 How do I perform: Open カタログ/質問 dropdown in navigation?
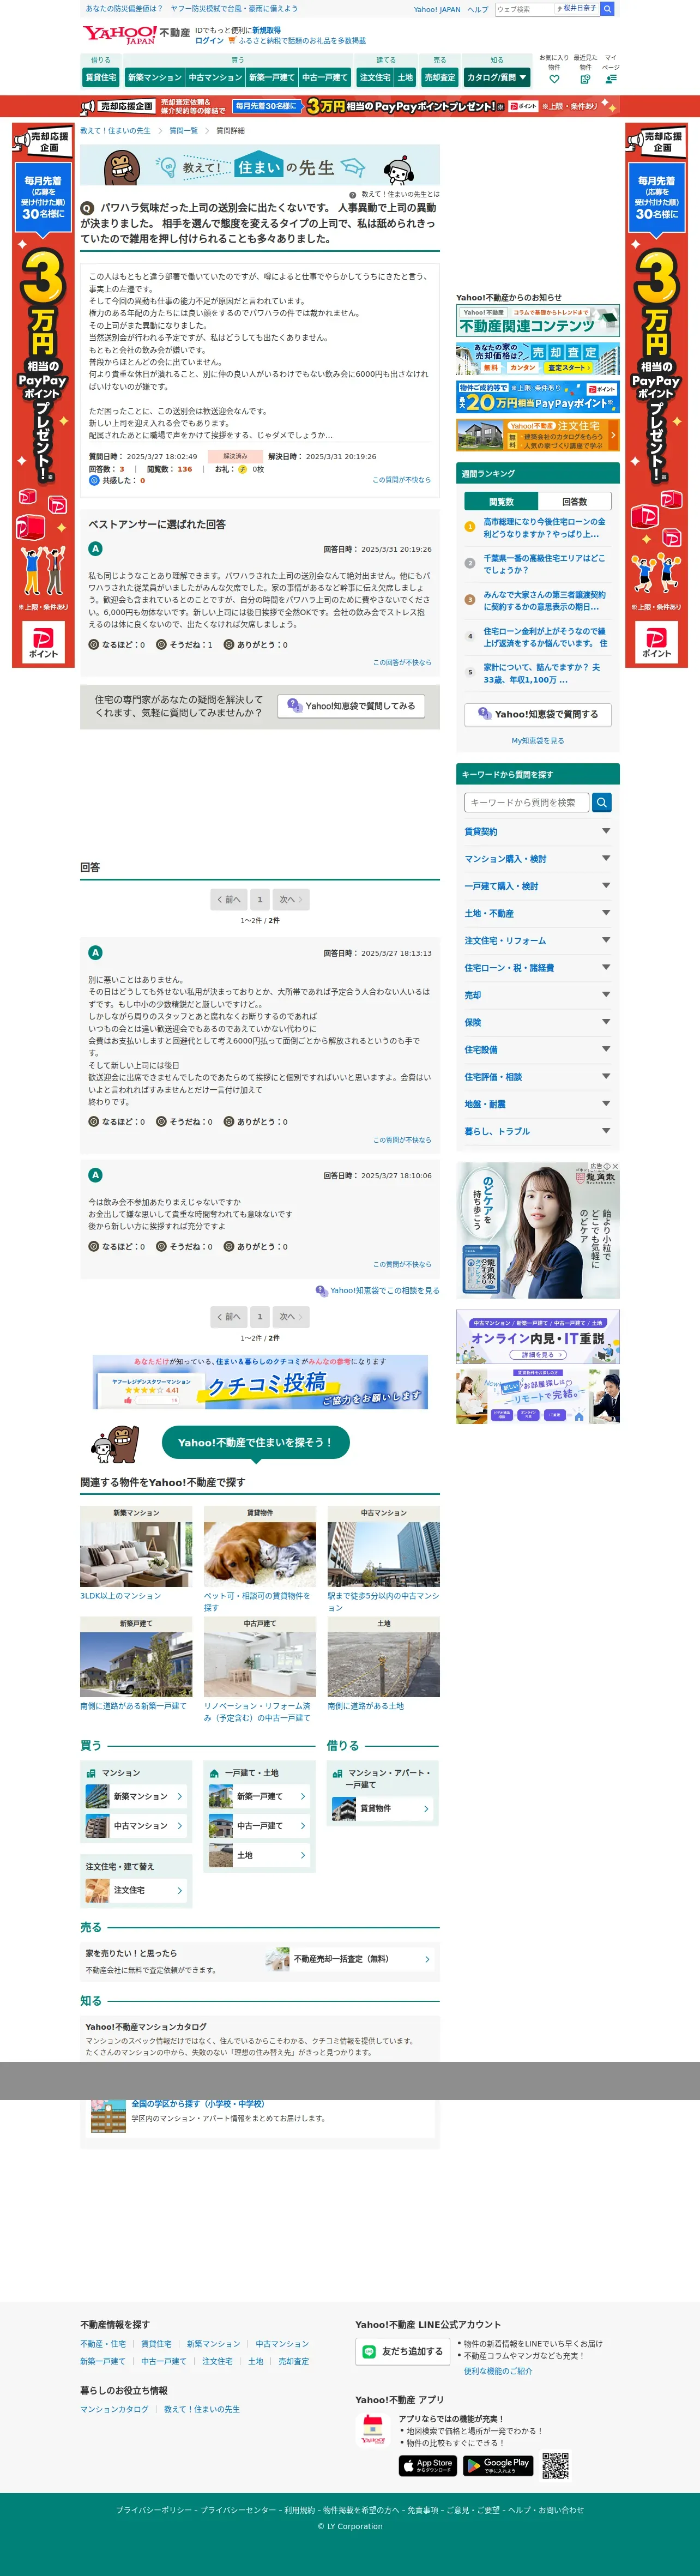pos(497,77)
